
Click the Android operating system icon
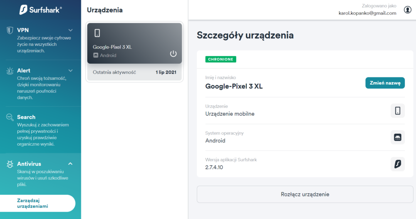point(397,137)
